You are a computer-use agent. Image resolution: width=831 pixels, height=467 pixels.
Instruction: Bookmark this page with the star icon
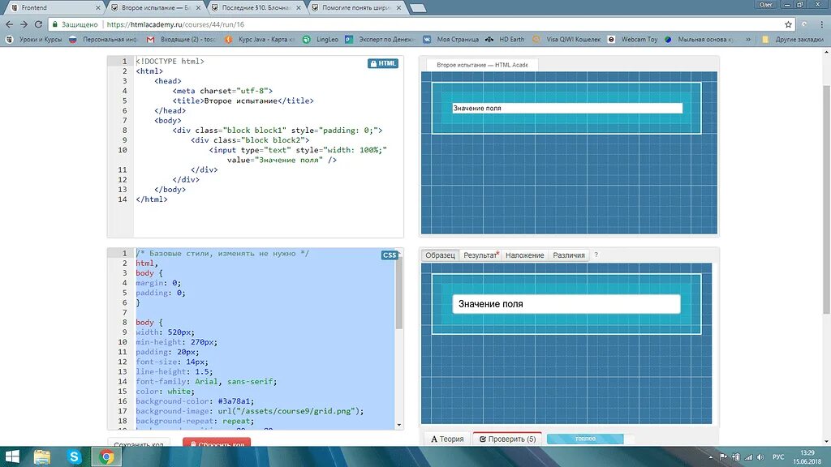click(788, 24)
